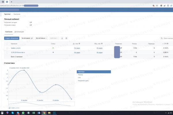Screen dimensions: 173x115
Task: Open the 'трафик_услуга' campaign link
Action: [x=16, y=48]
